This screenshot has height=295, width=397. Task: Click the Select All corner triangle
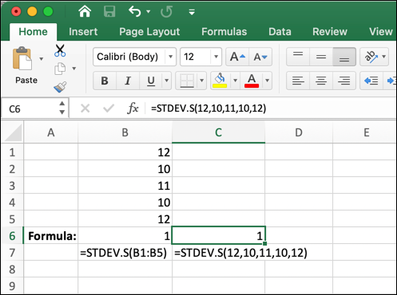13,132
